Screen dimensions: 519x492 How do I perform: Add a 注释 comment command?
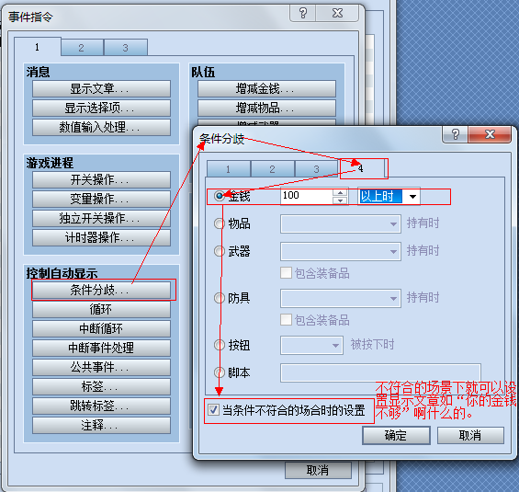pyautogui.click(x=101, y=425)
